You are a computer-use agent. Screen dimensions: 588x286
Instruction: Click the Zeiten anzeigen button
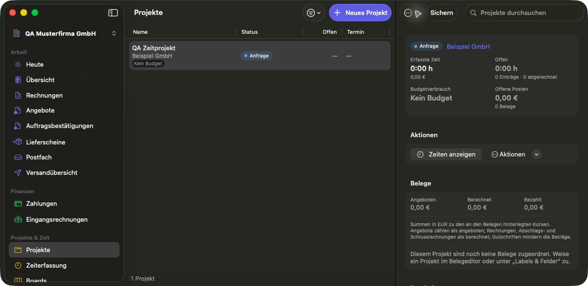pyautogui.click(x=446, y=154)
